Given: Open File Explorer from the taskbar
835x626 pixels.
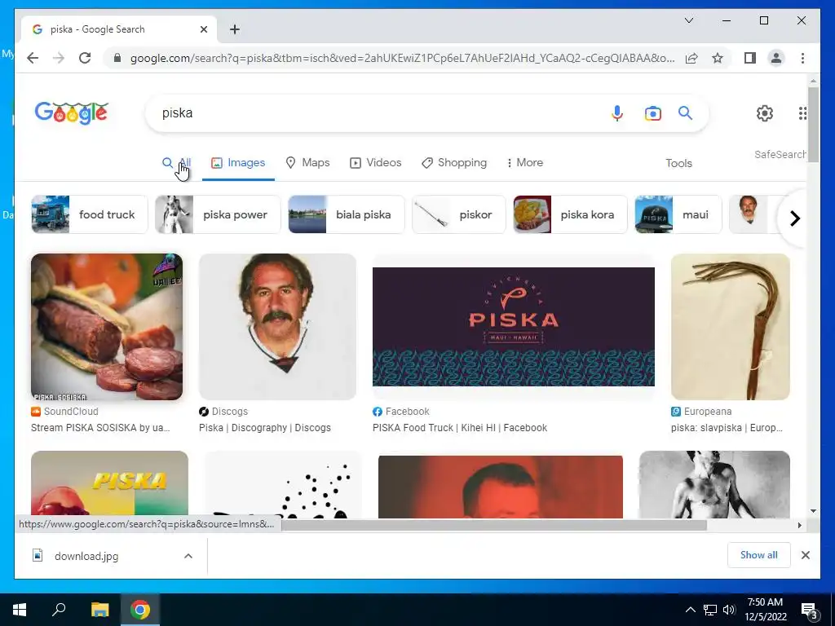Looking at the screenshot, I should [99, 610].
